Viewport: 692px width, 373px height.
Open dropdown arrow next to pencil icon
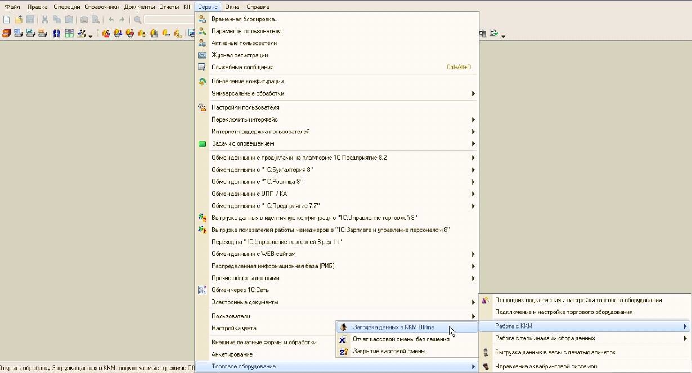[91, 36]
